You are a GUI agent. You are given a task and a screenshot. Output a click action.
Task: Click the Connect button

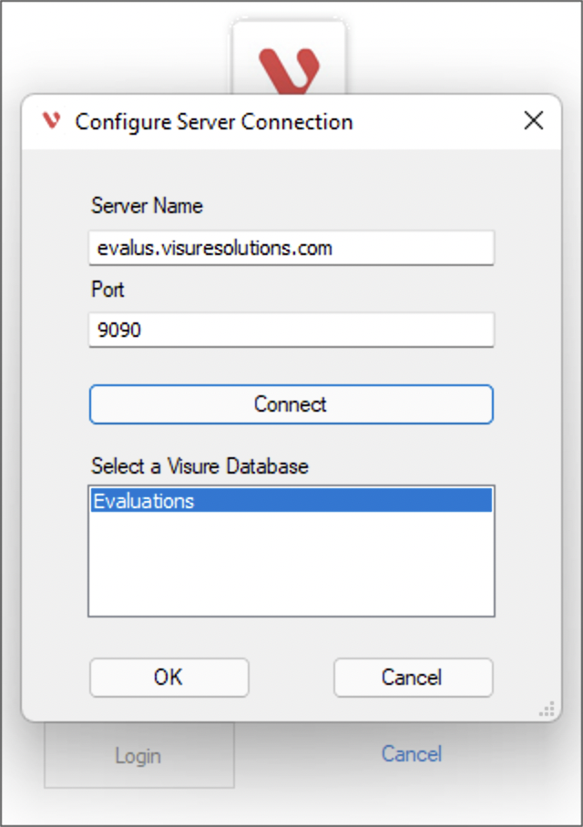pyautogui.click(x=291, y=404)
